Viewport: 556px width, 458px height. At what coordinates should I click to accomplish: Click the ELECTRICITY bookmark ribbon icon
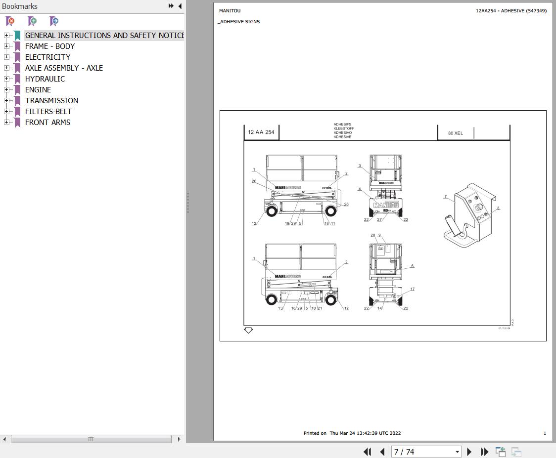[17, 57]
